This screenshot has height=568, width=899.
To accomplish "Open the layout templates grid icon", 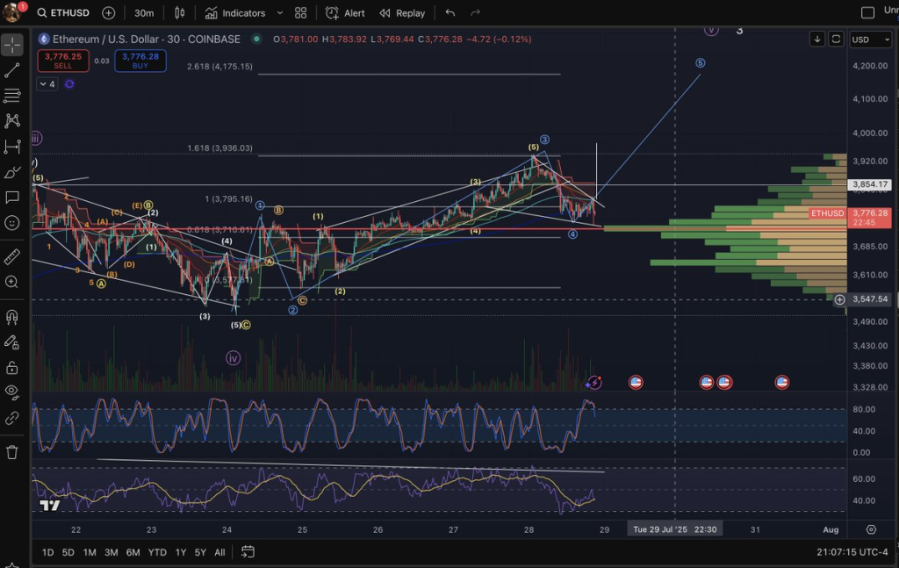I will pos(301,13).
